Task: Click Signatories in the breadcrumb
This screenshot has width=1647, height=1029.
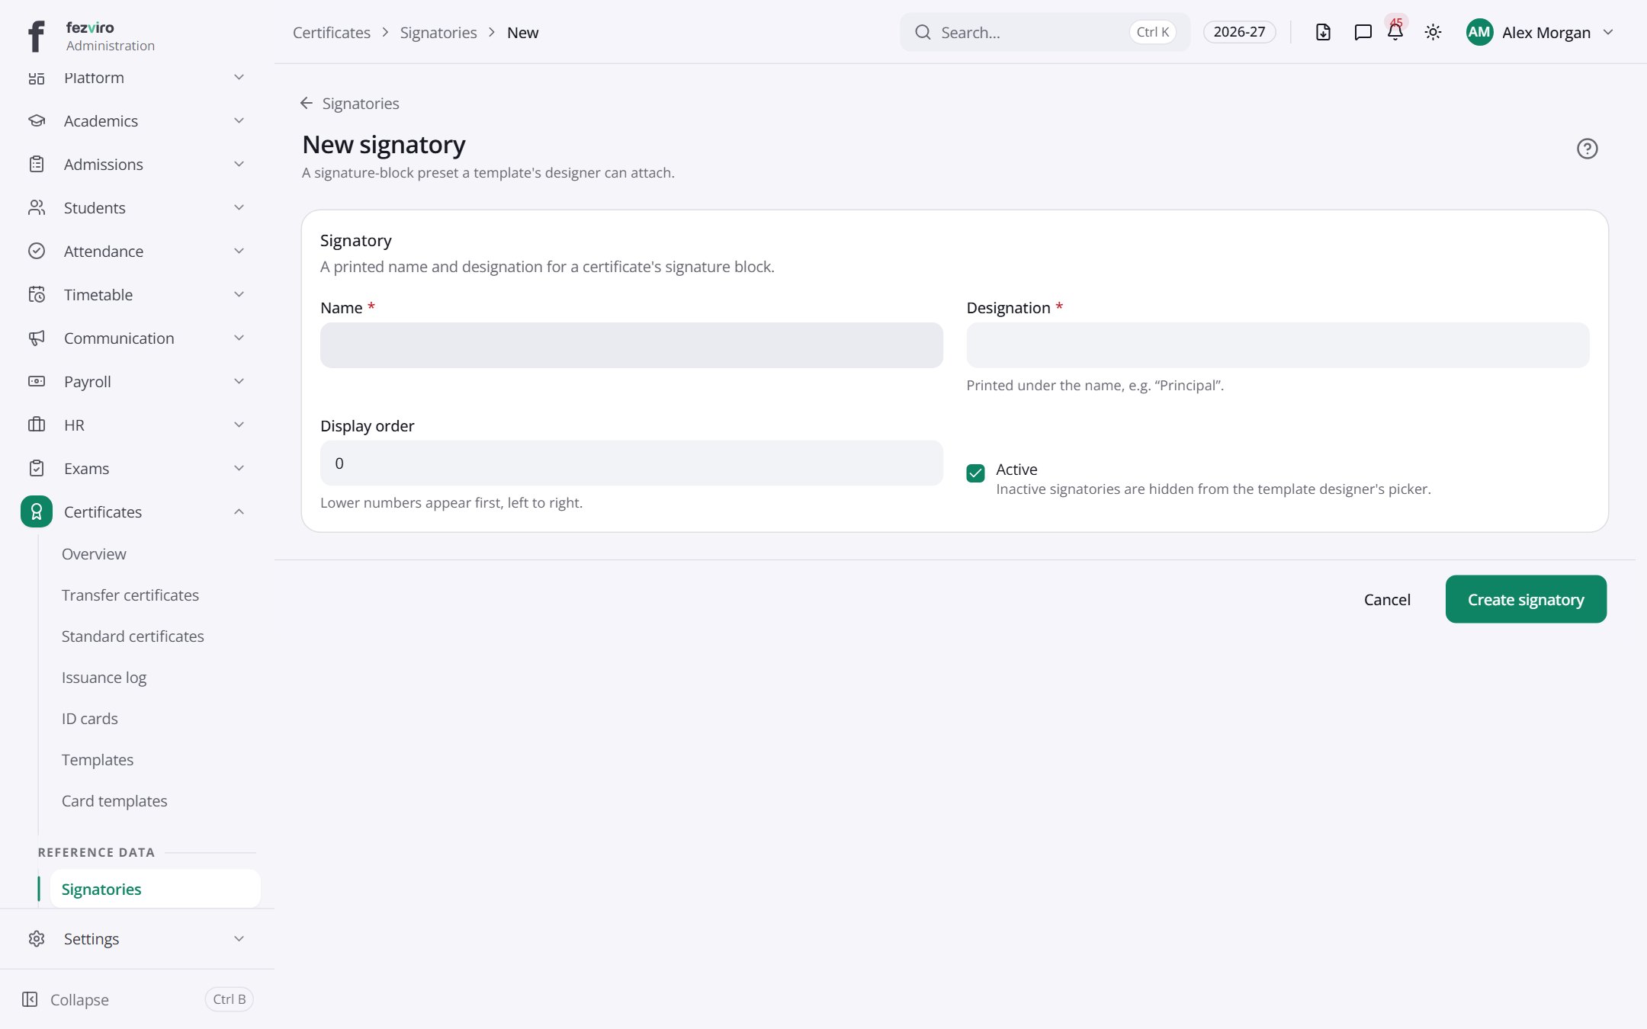Action: click(438, 33)
